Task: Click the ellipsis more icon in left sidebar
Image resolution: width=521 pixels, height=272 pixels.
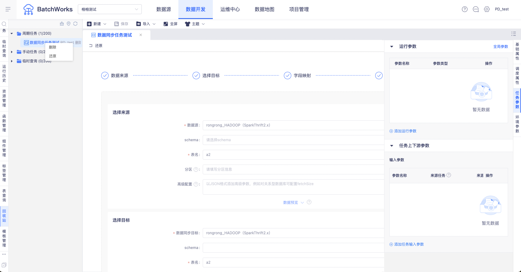Action: pos(4,254)
